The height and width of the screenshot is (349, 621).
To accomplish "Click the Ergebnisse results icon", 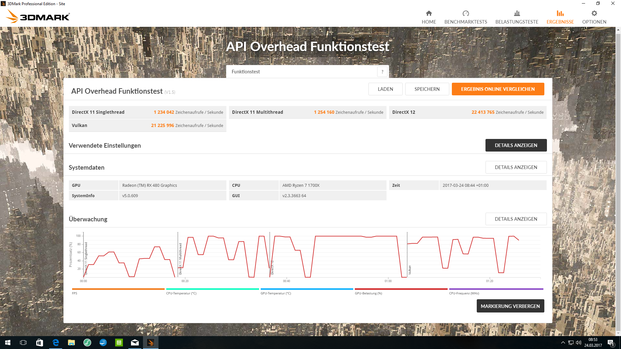I will pos(560,13).
